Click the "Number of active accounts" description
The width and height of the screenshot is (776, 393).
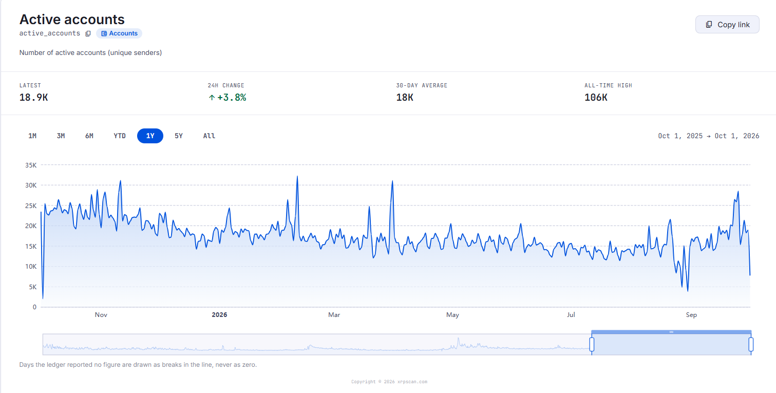(x=91, y=52)
